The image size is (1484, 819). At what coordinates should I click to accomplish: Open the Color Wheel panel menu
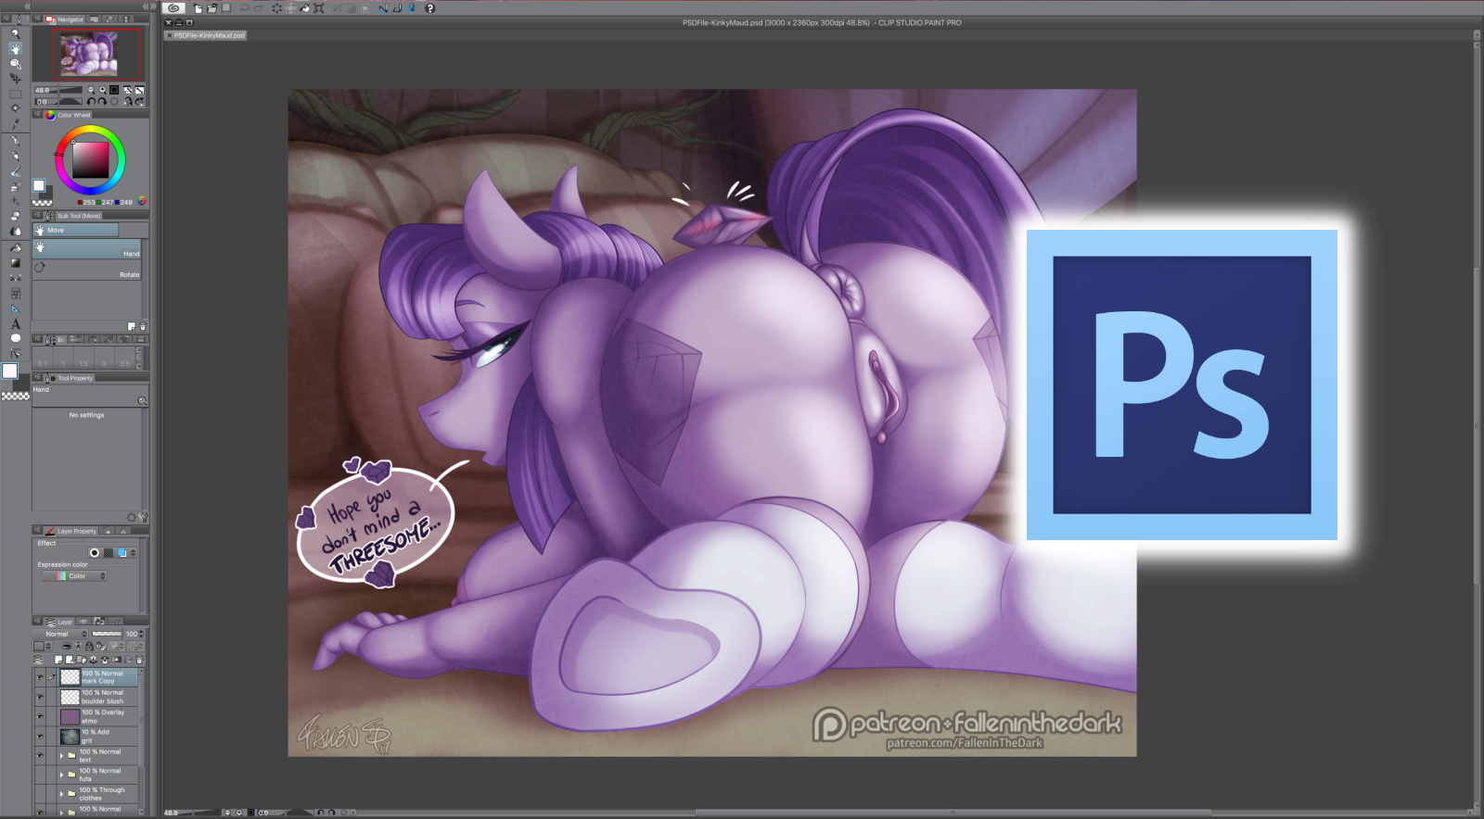(37, 115)
